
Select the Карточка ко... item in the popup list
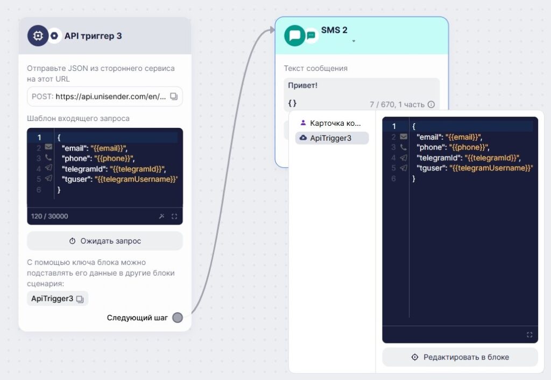[x=331, y=123]
